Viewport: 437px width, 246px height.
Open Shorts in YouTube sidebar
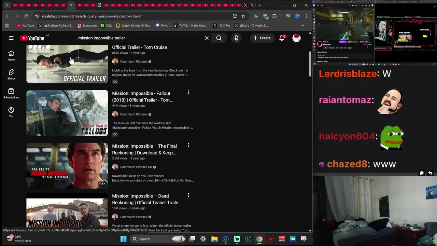coord(11,74)
